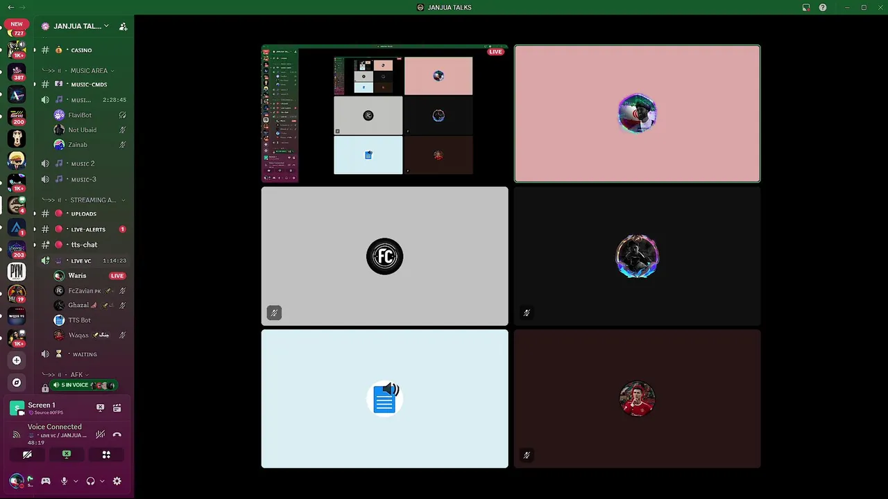
Task: Open the CASINO text channel
Action: [82, 51]
